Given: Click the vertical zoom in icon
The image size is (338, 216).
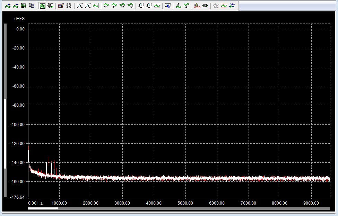Looking at the screenshot, I should click(x=141, y=6).
